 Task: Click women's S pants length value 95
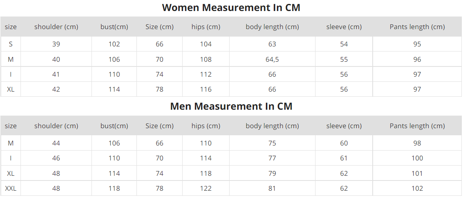(417, 44)
